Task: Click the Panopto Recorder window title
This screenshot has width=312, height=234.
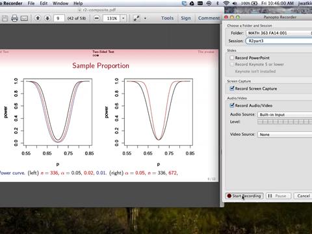Action: pos(280,17)
